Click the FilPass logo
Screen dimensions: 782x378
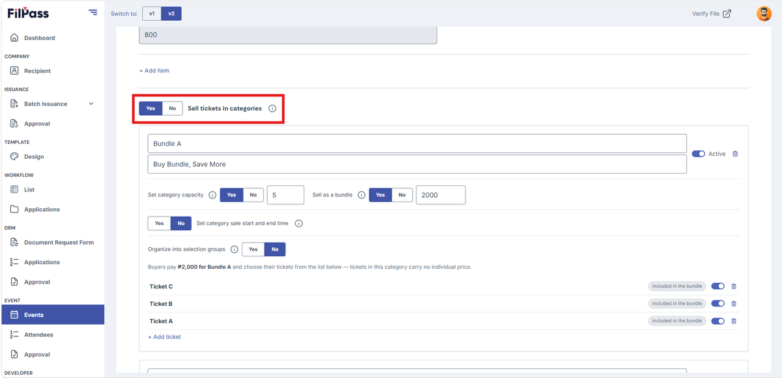point(28,13)
